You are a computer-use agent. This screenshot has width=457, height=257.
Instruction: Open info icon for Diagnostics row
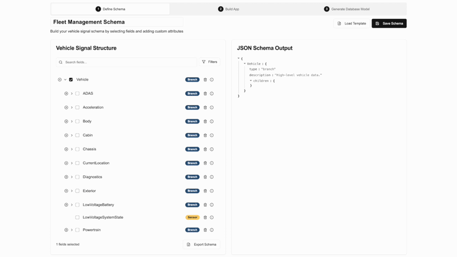tap(212, 177)
